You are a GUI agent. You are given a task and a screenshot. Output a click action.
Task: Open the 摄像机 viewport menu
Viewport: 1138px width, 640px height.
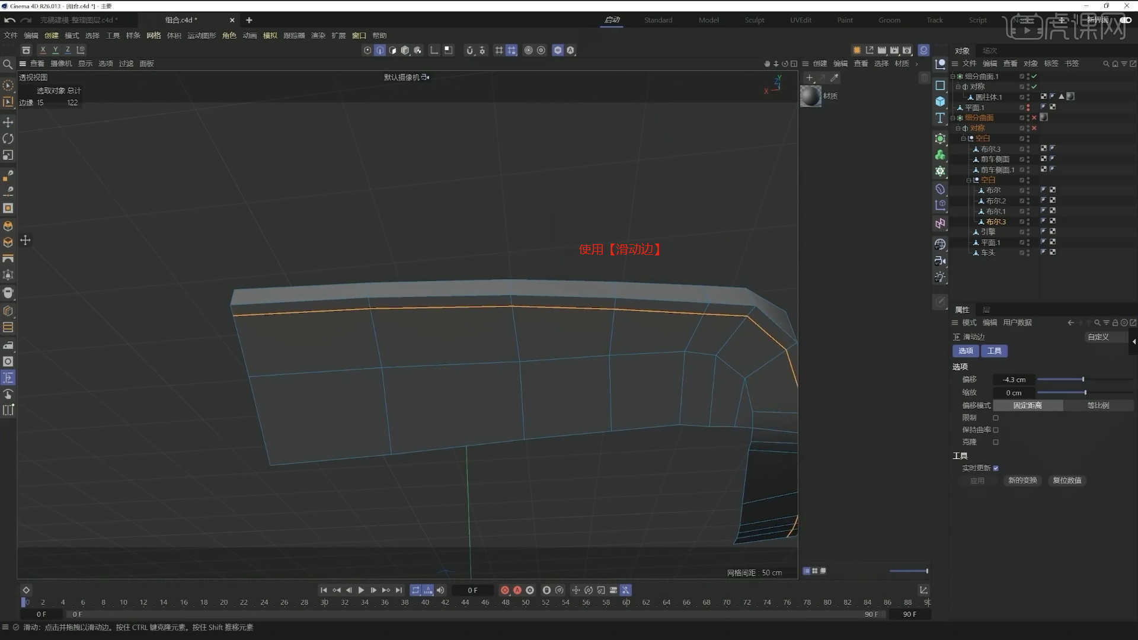click(61, 63)
